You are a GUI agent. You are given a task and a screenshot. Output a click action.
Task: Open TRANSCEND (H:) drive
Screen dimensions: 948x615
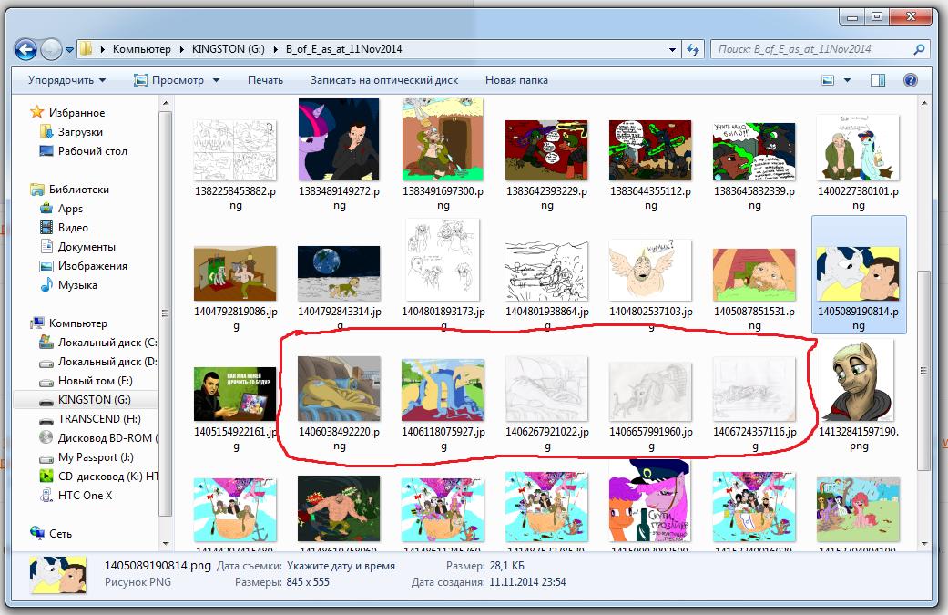[x=99, y=419]
